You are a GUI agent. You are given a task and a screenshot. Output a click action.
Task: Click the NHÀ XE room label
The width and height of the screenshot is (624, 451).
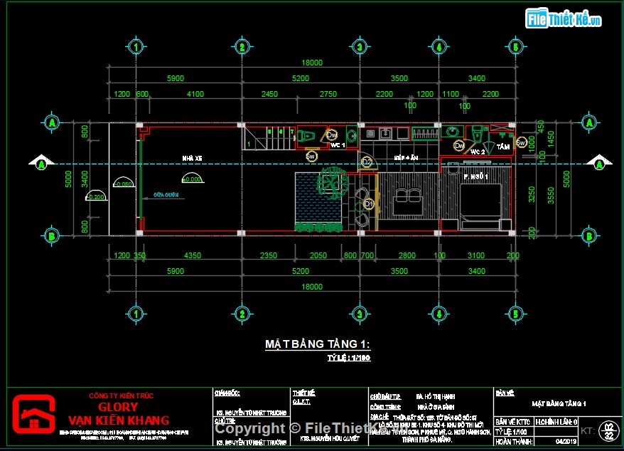pyautogui.click(x=192, y=158)
